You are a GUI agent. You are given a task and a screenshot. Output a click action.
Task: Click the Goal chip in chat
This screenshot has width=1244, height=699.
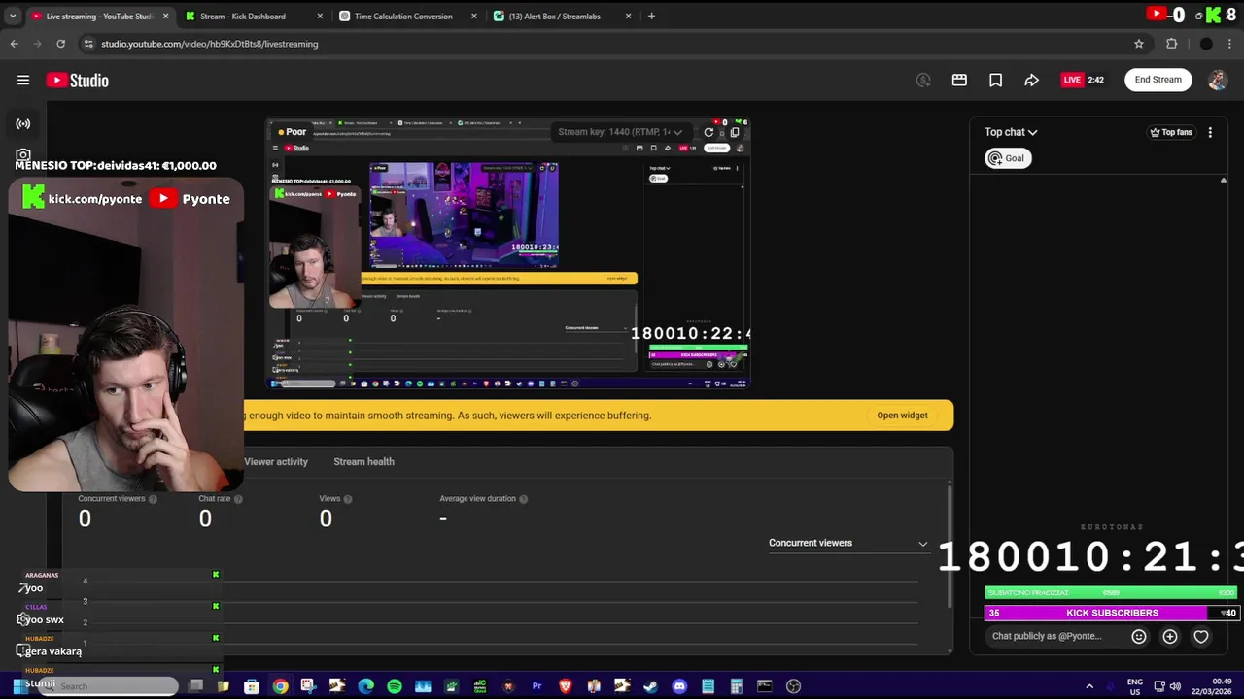pyautogui.click(x=1007, y=158)
